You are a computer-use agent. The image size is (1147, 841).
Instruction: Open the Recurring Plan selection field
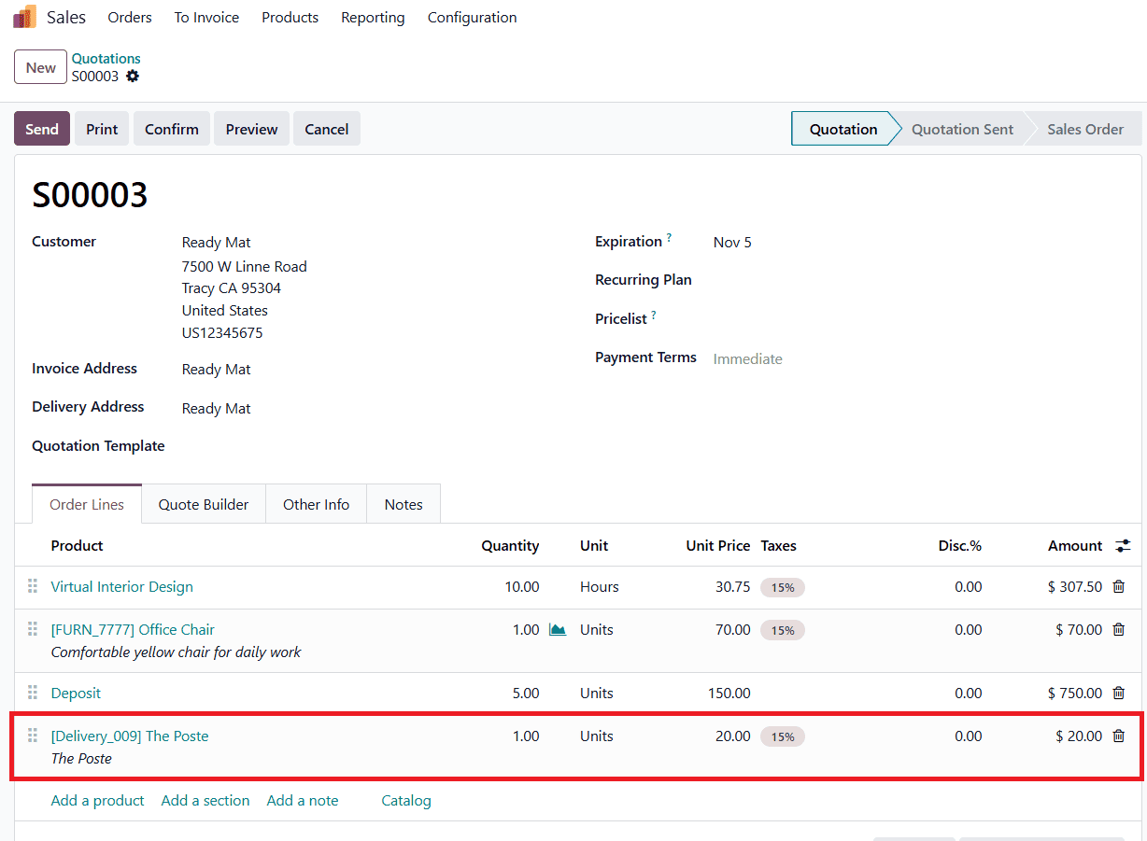click(841, 280)
